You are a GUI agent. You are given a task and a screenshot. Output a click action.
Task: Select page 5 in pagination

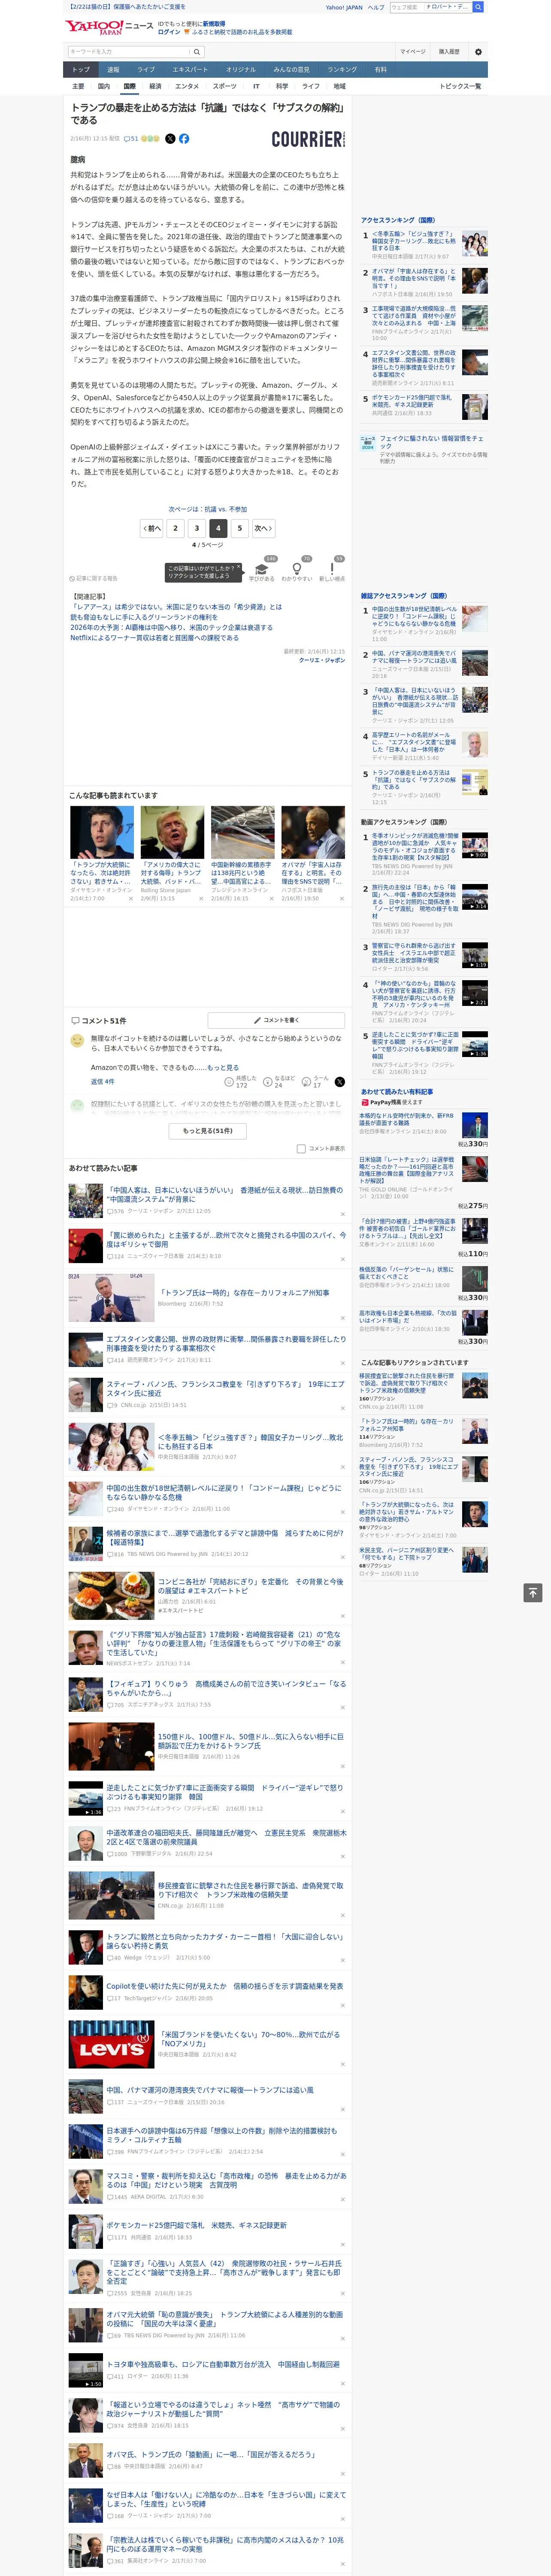(x=239, y=528)
